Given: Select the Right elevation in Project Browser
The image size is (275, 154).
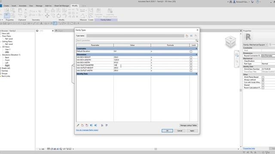Looking at the screenshot, I should coord(7,65).
